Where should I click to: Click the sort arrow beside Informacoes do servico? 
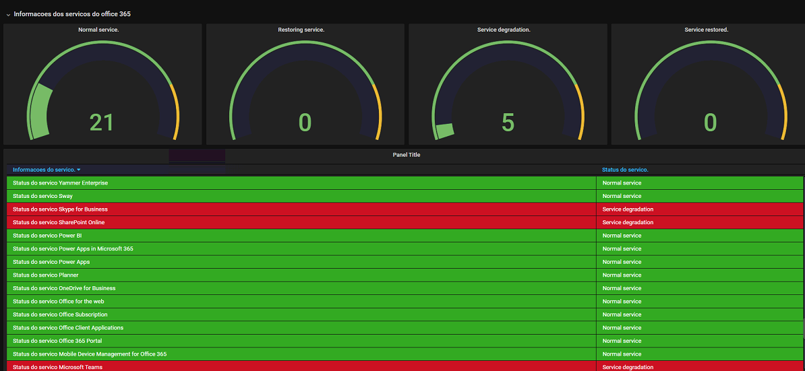point(79,170)
